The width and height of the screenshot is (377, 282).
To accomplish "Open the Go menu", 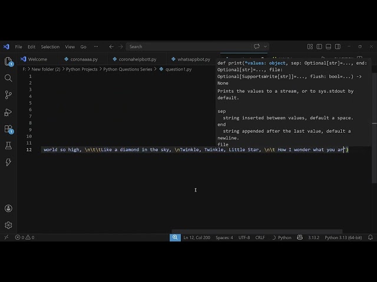I will 84,47.
